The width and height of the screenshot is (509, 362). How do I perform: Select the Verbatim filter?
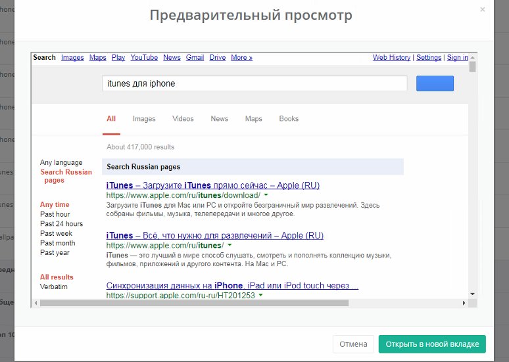(54, 286)
